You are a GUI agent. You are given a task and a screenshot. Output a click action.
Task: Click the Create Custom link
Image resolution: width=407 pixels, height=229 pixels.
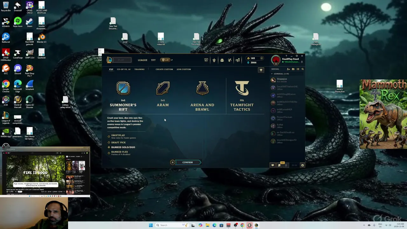point(164,69)
